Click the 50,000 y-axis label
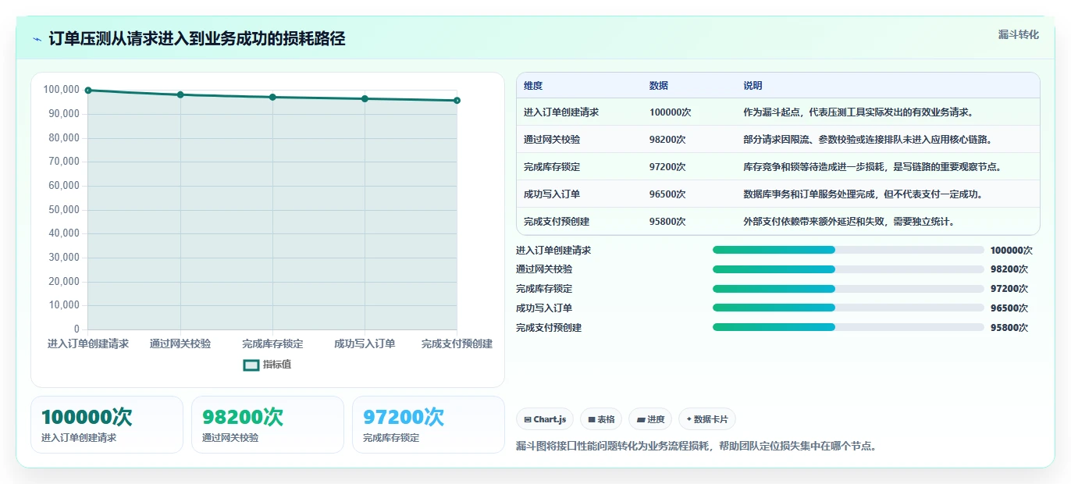1071x484 pixels. (64, 209)
